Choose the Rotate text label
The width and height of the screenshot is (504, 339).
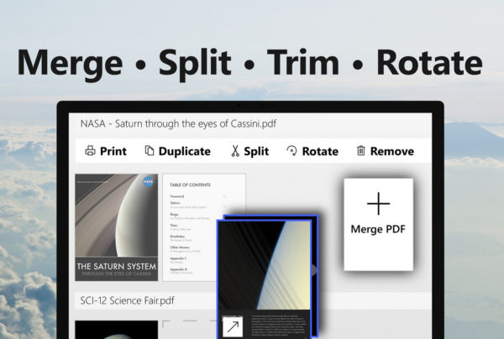(x=320, y=151)
